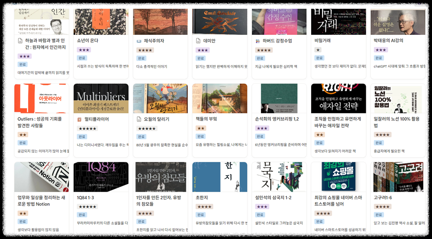
Task: Click the 완료 status tag on 박태웅의 AI강의
Action: tap(379, 58)
